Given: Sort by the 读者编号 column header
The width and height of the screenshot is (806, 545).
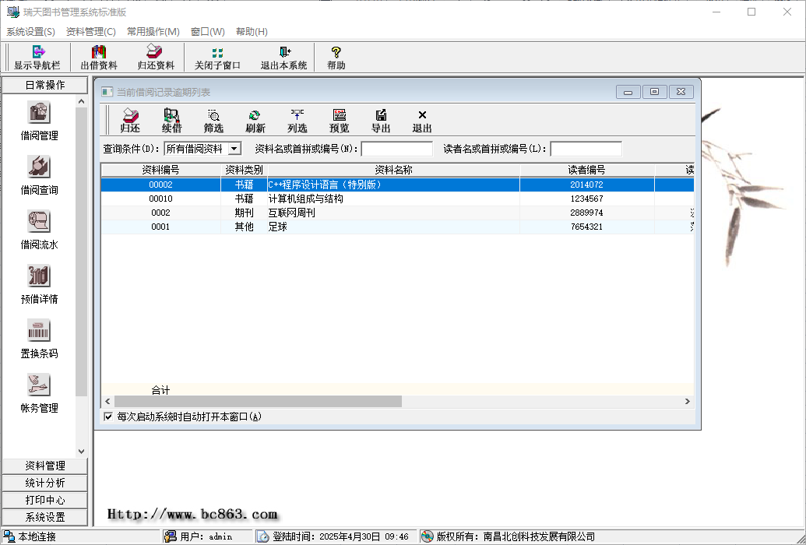Looking at the screenshot, I should (x=586, y=170).
